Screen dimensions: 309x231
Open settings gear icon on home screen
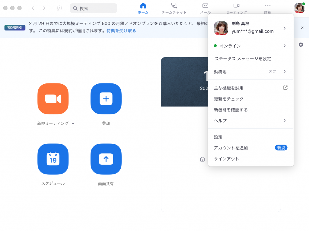point(301,45)
